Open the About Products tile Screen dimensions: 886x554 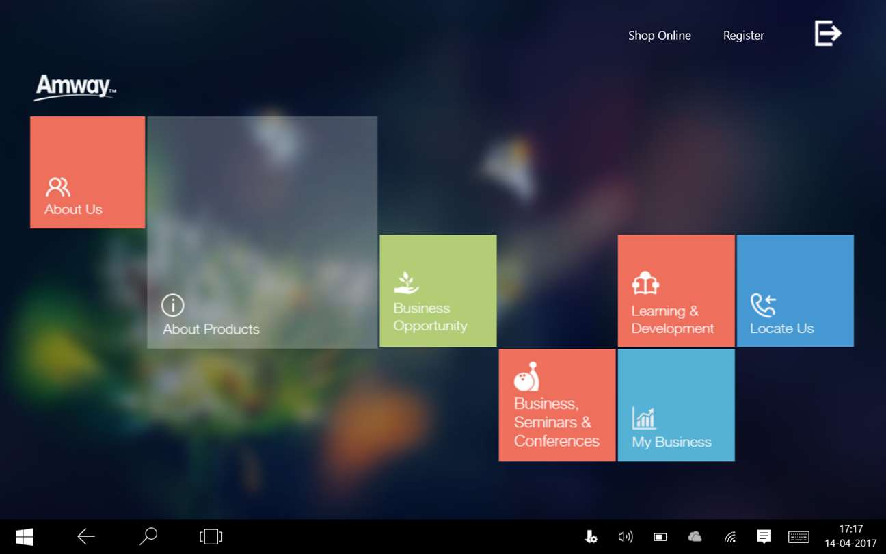point(263,233)
